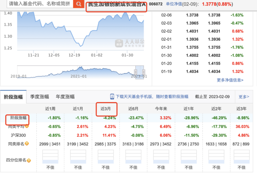
Task: Focus the fund code search input field
Action: tap(37, 4)
